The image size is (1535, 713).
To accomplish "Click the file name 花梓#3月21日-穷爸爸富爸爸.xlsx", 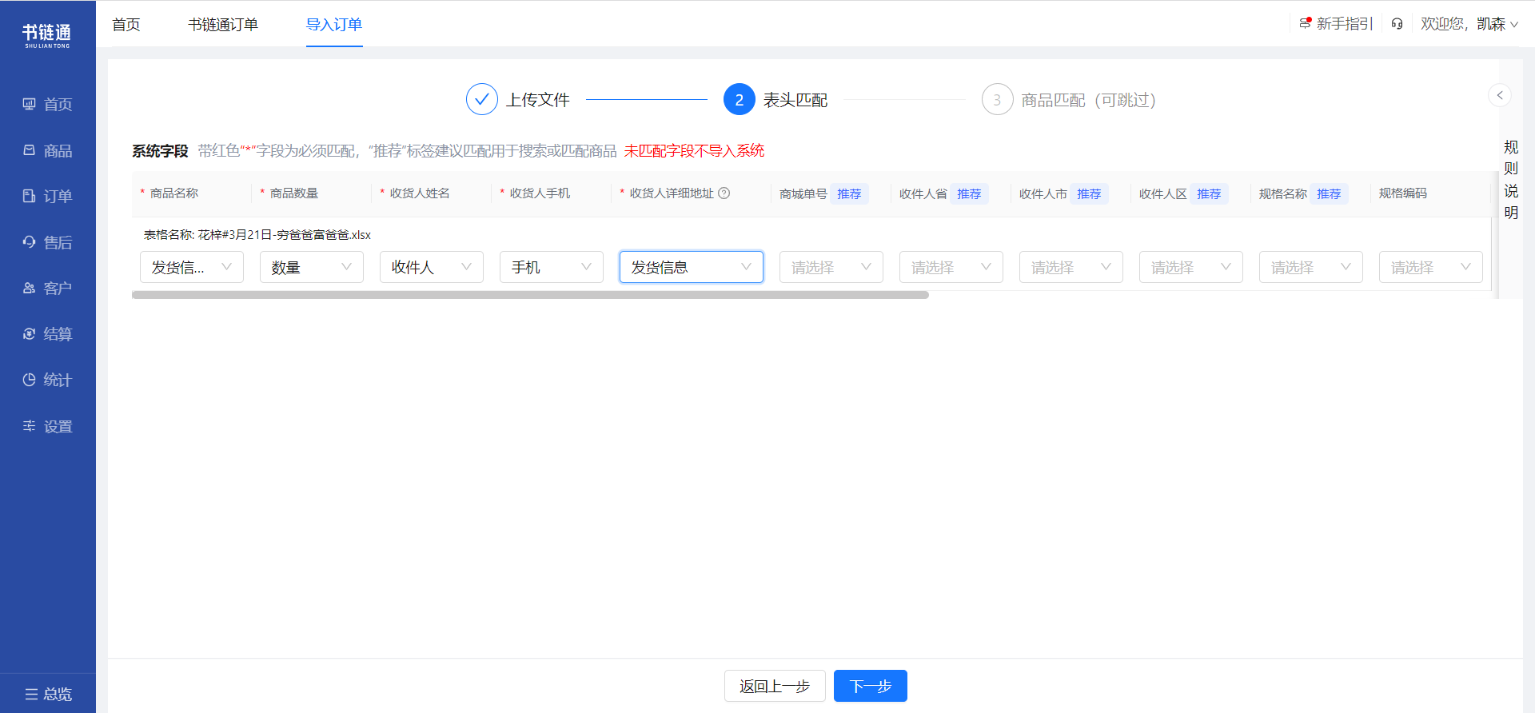I will click(285, 235).
